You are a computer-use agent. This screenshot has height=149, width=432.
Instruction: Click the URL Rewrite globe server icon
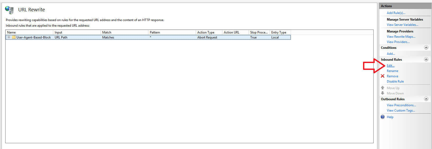tap(9, 10)
